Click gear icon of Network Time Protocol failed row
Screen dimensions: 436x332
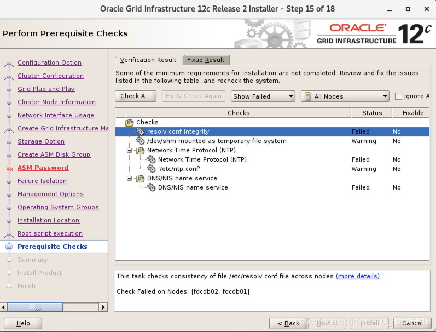coord(152,159)
